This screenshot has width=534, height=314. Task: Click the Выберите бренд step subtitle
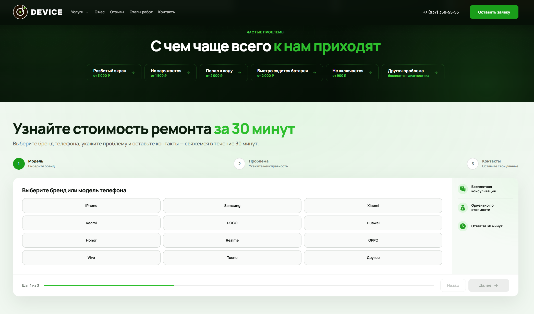click(x=41, y=166)
